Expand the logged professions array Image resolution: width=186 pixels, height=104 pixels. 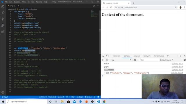pos(105,73)
